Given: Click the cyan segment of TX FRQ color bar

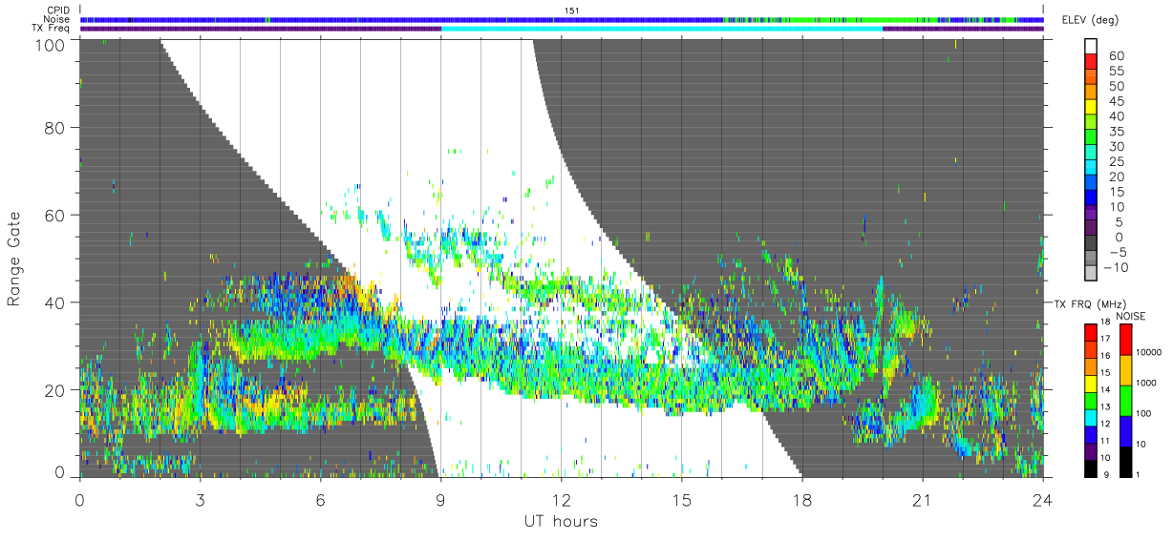Looking at the screenshot, I should tap(1091, 418).
